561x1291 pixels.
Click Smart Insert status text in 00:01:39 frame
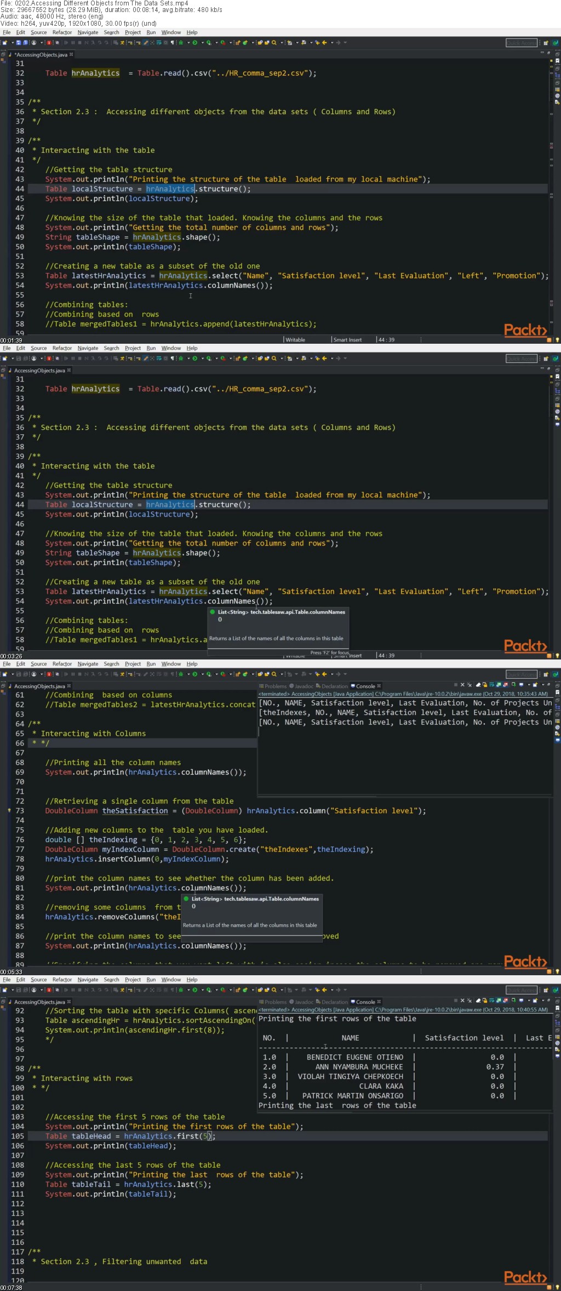[347, 340]
